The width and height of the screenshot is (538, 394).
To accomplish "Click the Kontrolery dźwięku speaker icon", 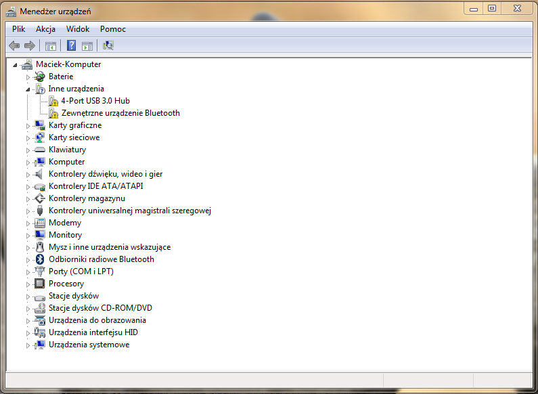I will click(x=39, y=174).
